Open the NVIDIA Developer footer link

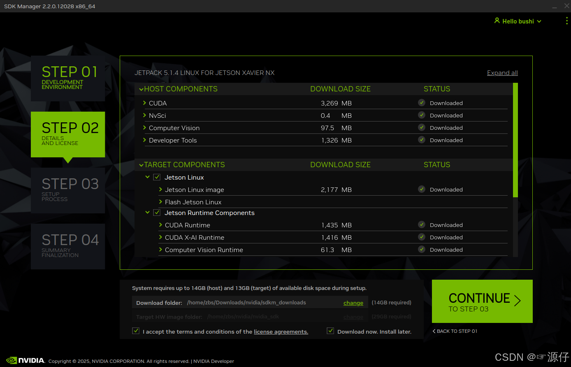click(x=214, y=361)
